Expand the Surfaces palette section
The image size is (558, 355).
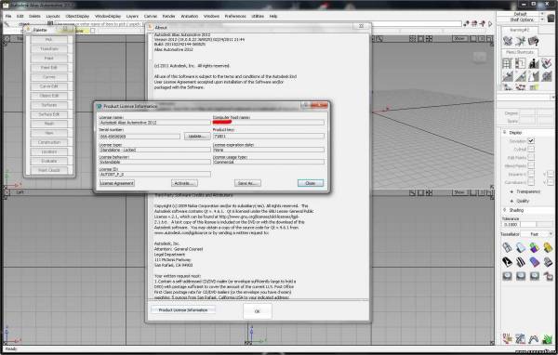point(48,105)
